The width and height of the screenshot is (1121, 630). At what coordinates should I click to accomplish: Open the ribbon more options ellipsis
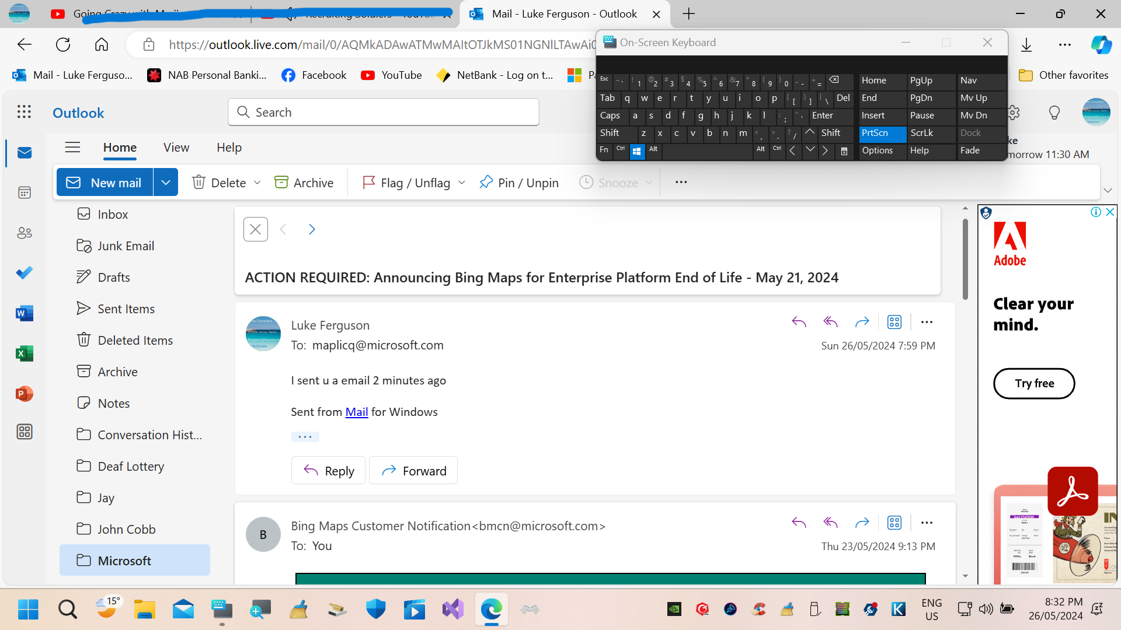click(681, 182)
